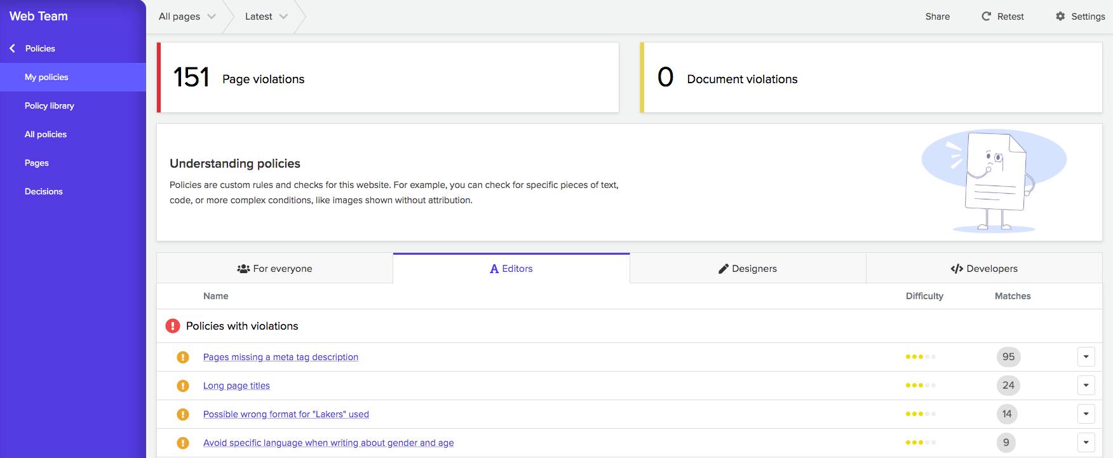The height and width of the screenshot is (458, 1113).
Task: Click the Retest refresh icon
Action: pyautogui.click(x=986, y=17)
